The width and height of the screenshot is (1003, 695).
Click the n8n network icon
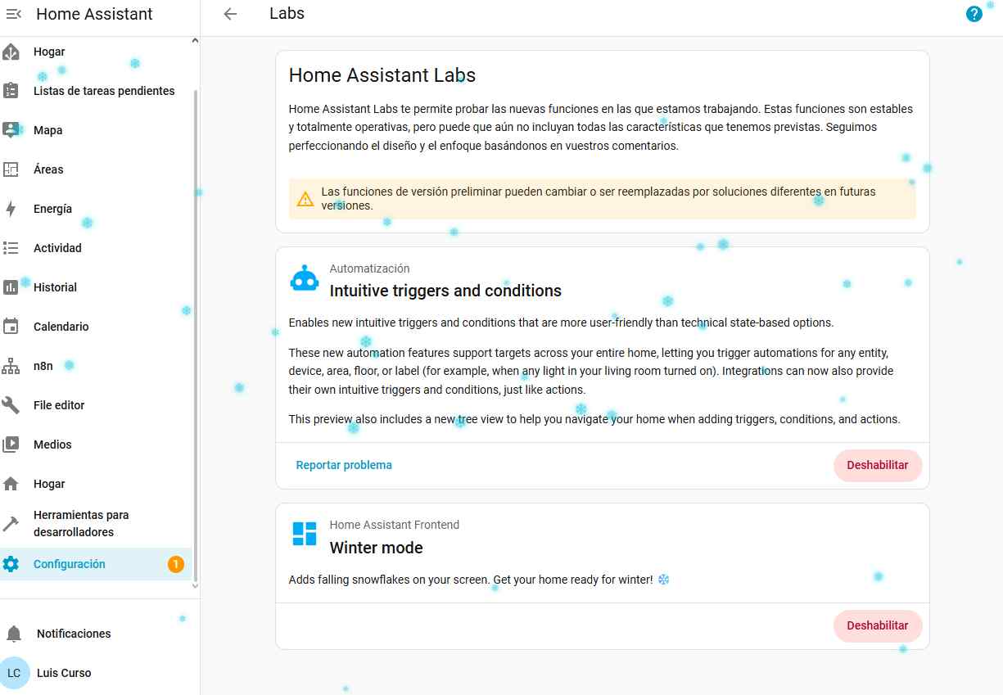click(x=11, y=366)
